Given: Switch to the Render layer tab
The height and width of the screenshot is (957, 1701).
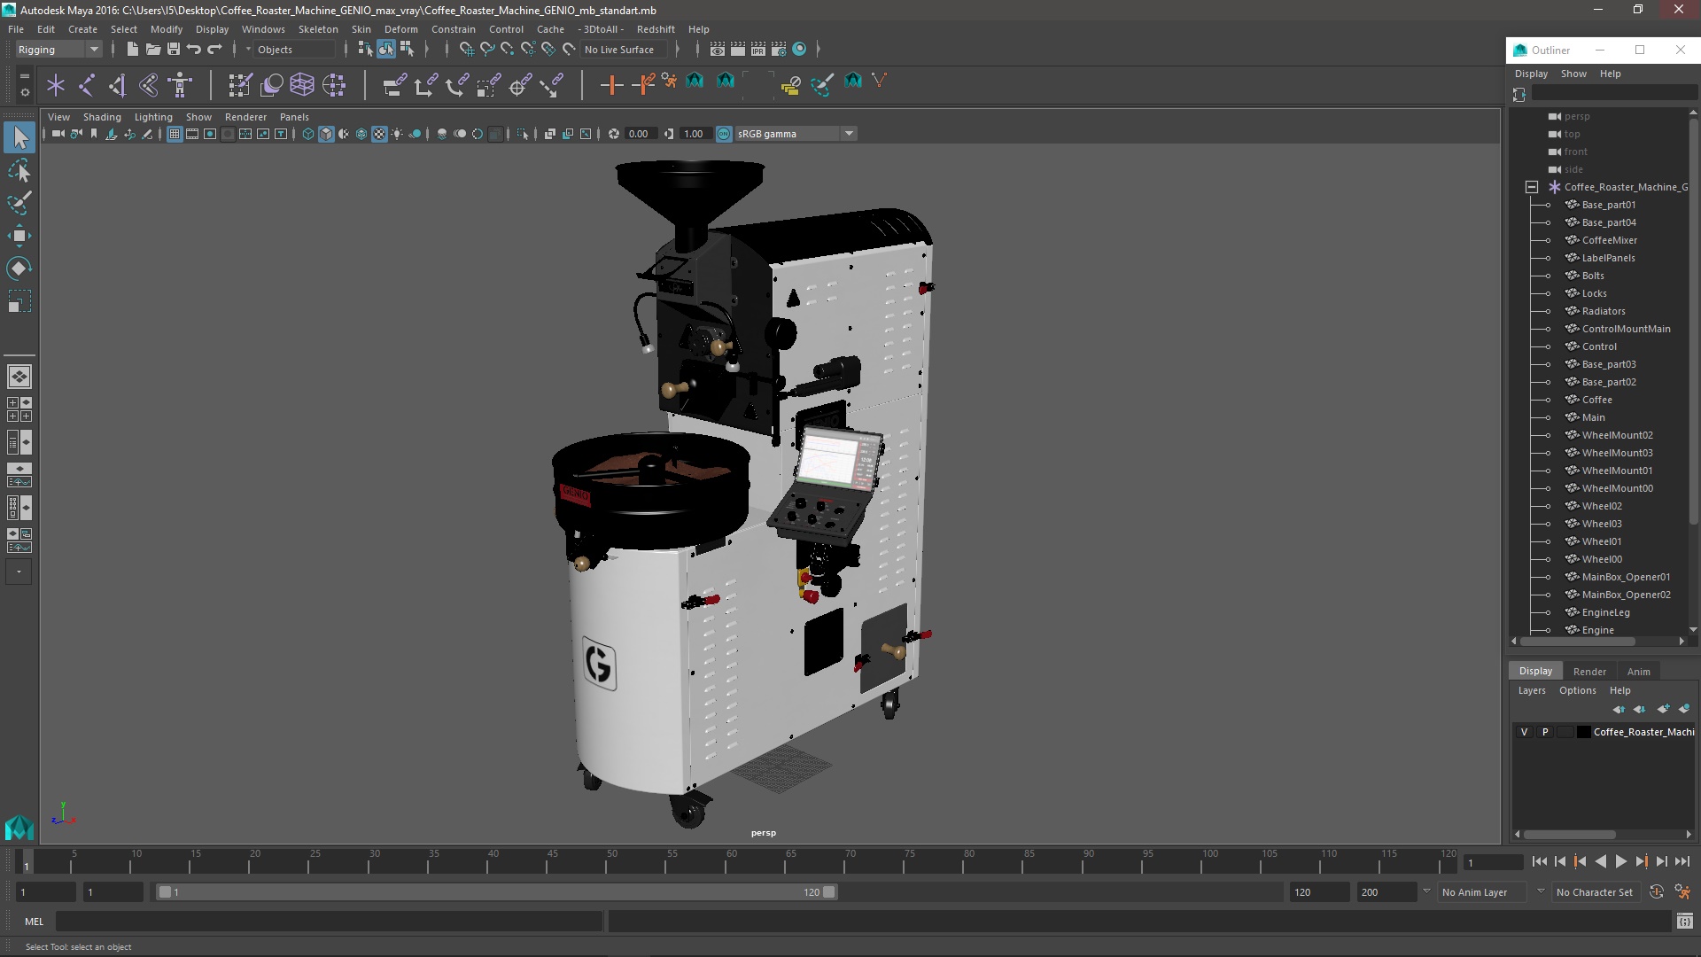Looking at the screenshot, I should tap(1589, 672).
